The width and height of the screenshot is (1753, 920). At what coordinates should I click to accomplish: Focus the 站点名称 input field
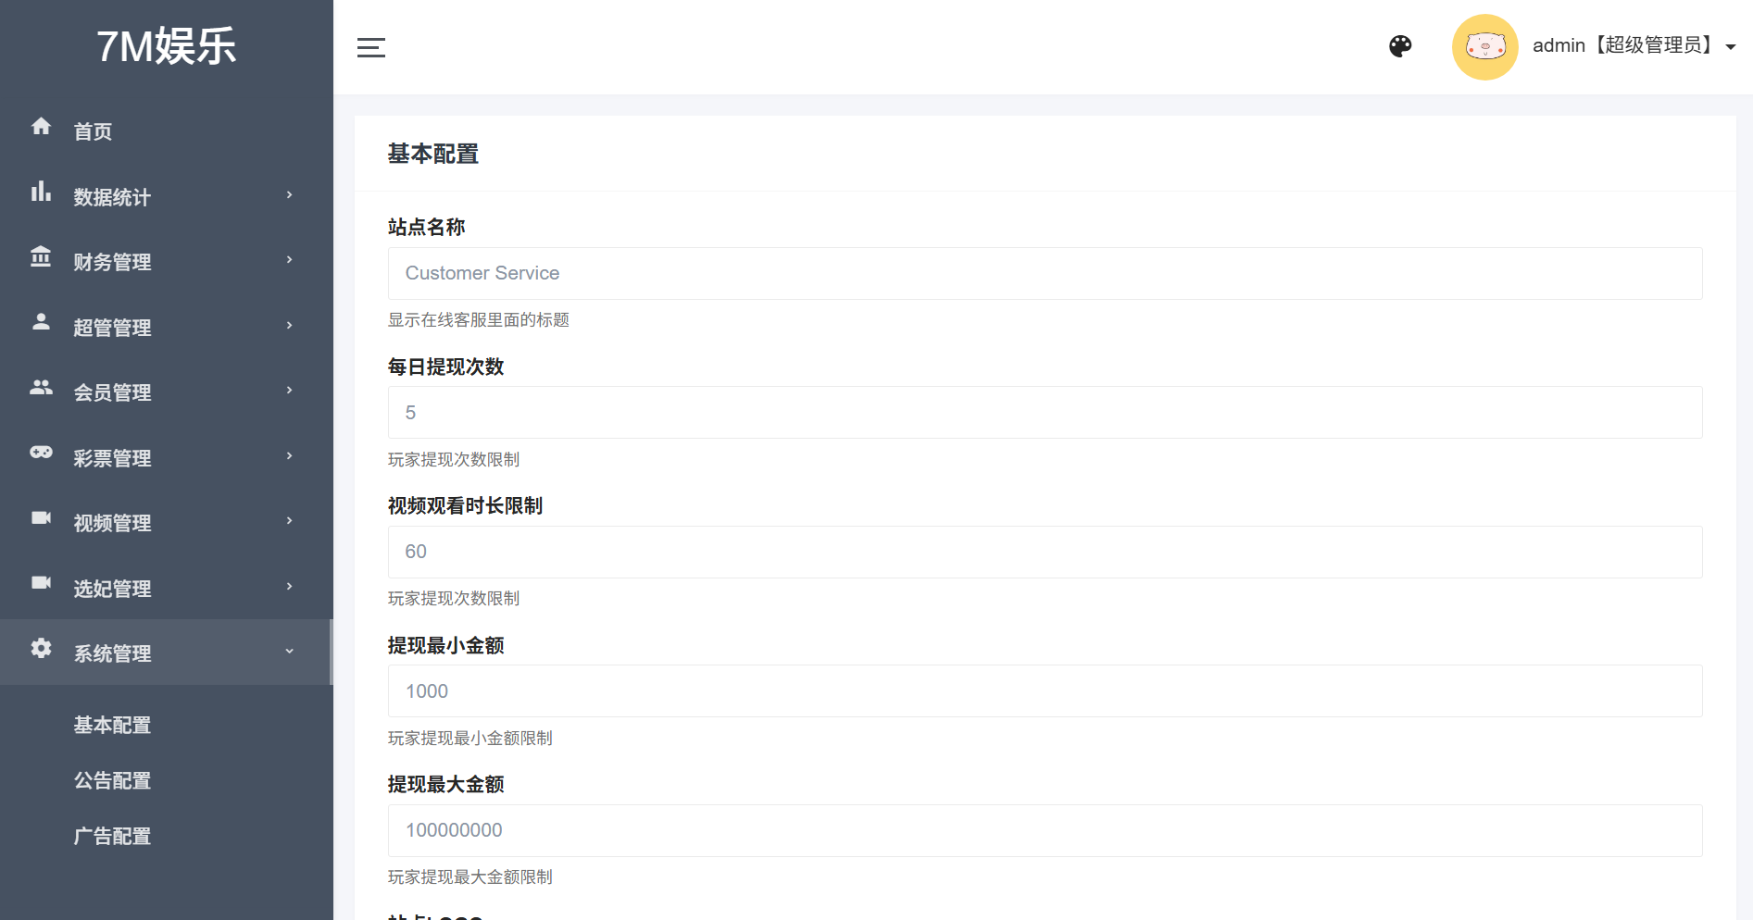click(1045, 273)
